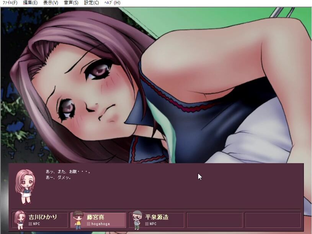Click 吉川ひかり's chibi avatar icon
The width and height of the screenshot is (312, 234).
click(x=20, y=220)
